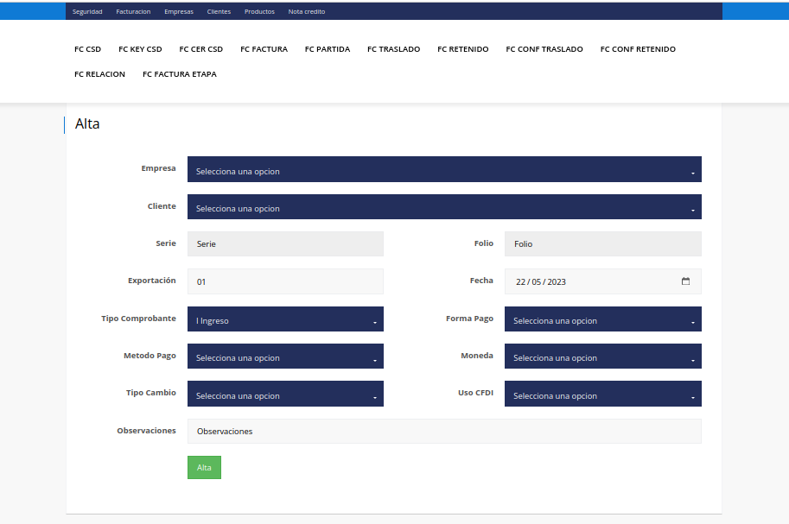Open the Uso CFDI dropdown
This screenshot has height=524, width=789.
tap(602, 395)
